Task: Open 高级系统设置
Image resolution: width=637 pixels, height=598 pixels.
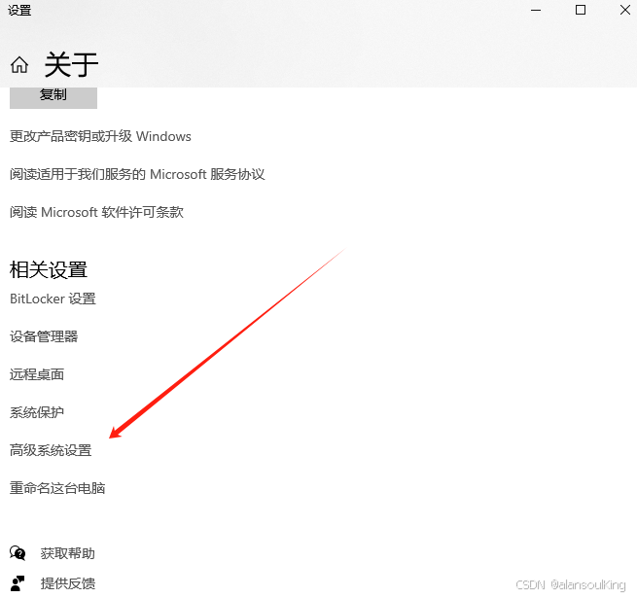Action: [51, 450]
